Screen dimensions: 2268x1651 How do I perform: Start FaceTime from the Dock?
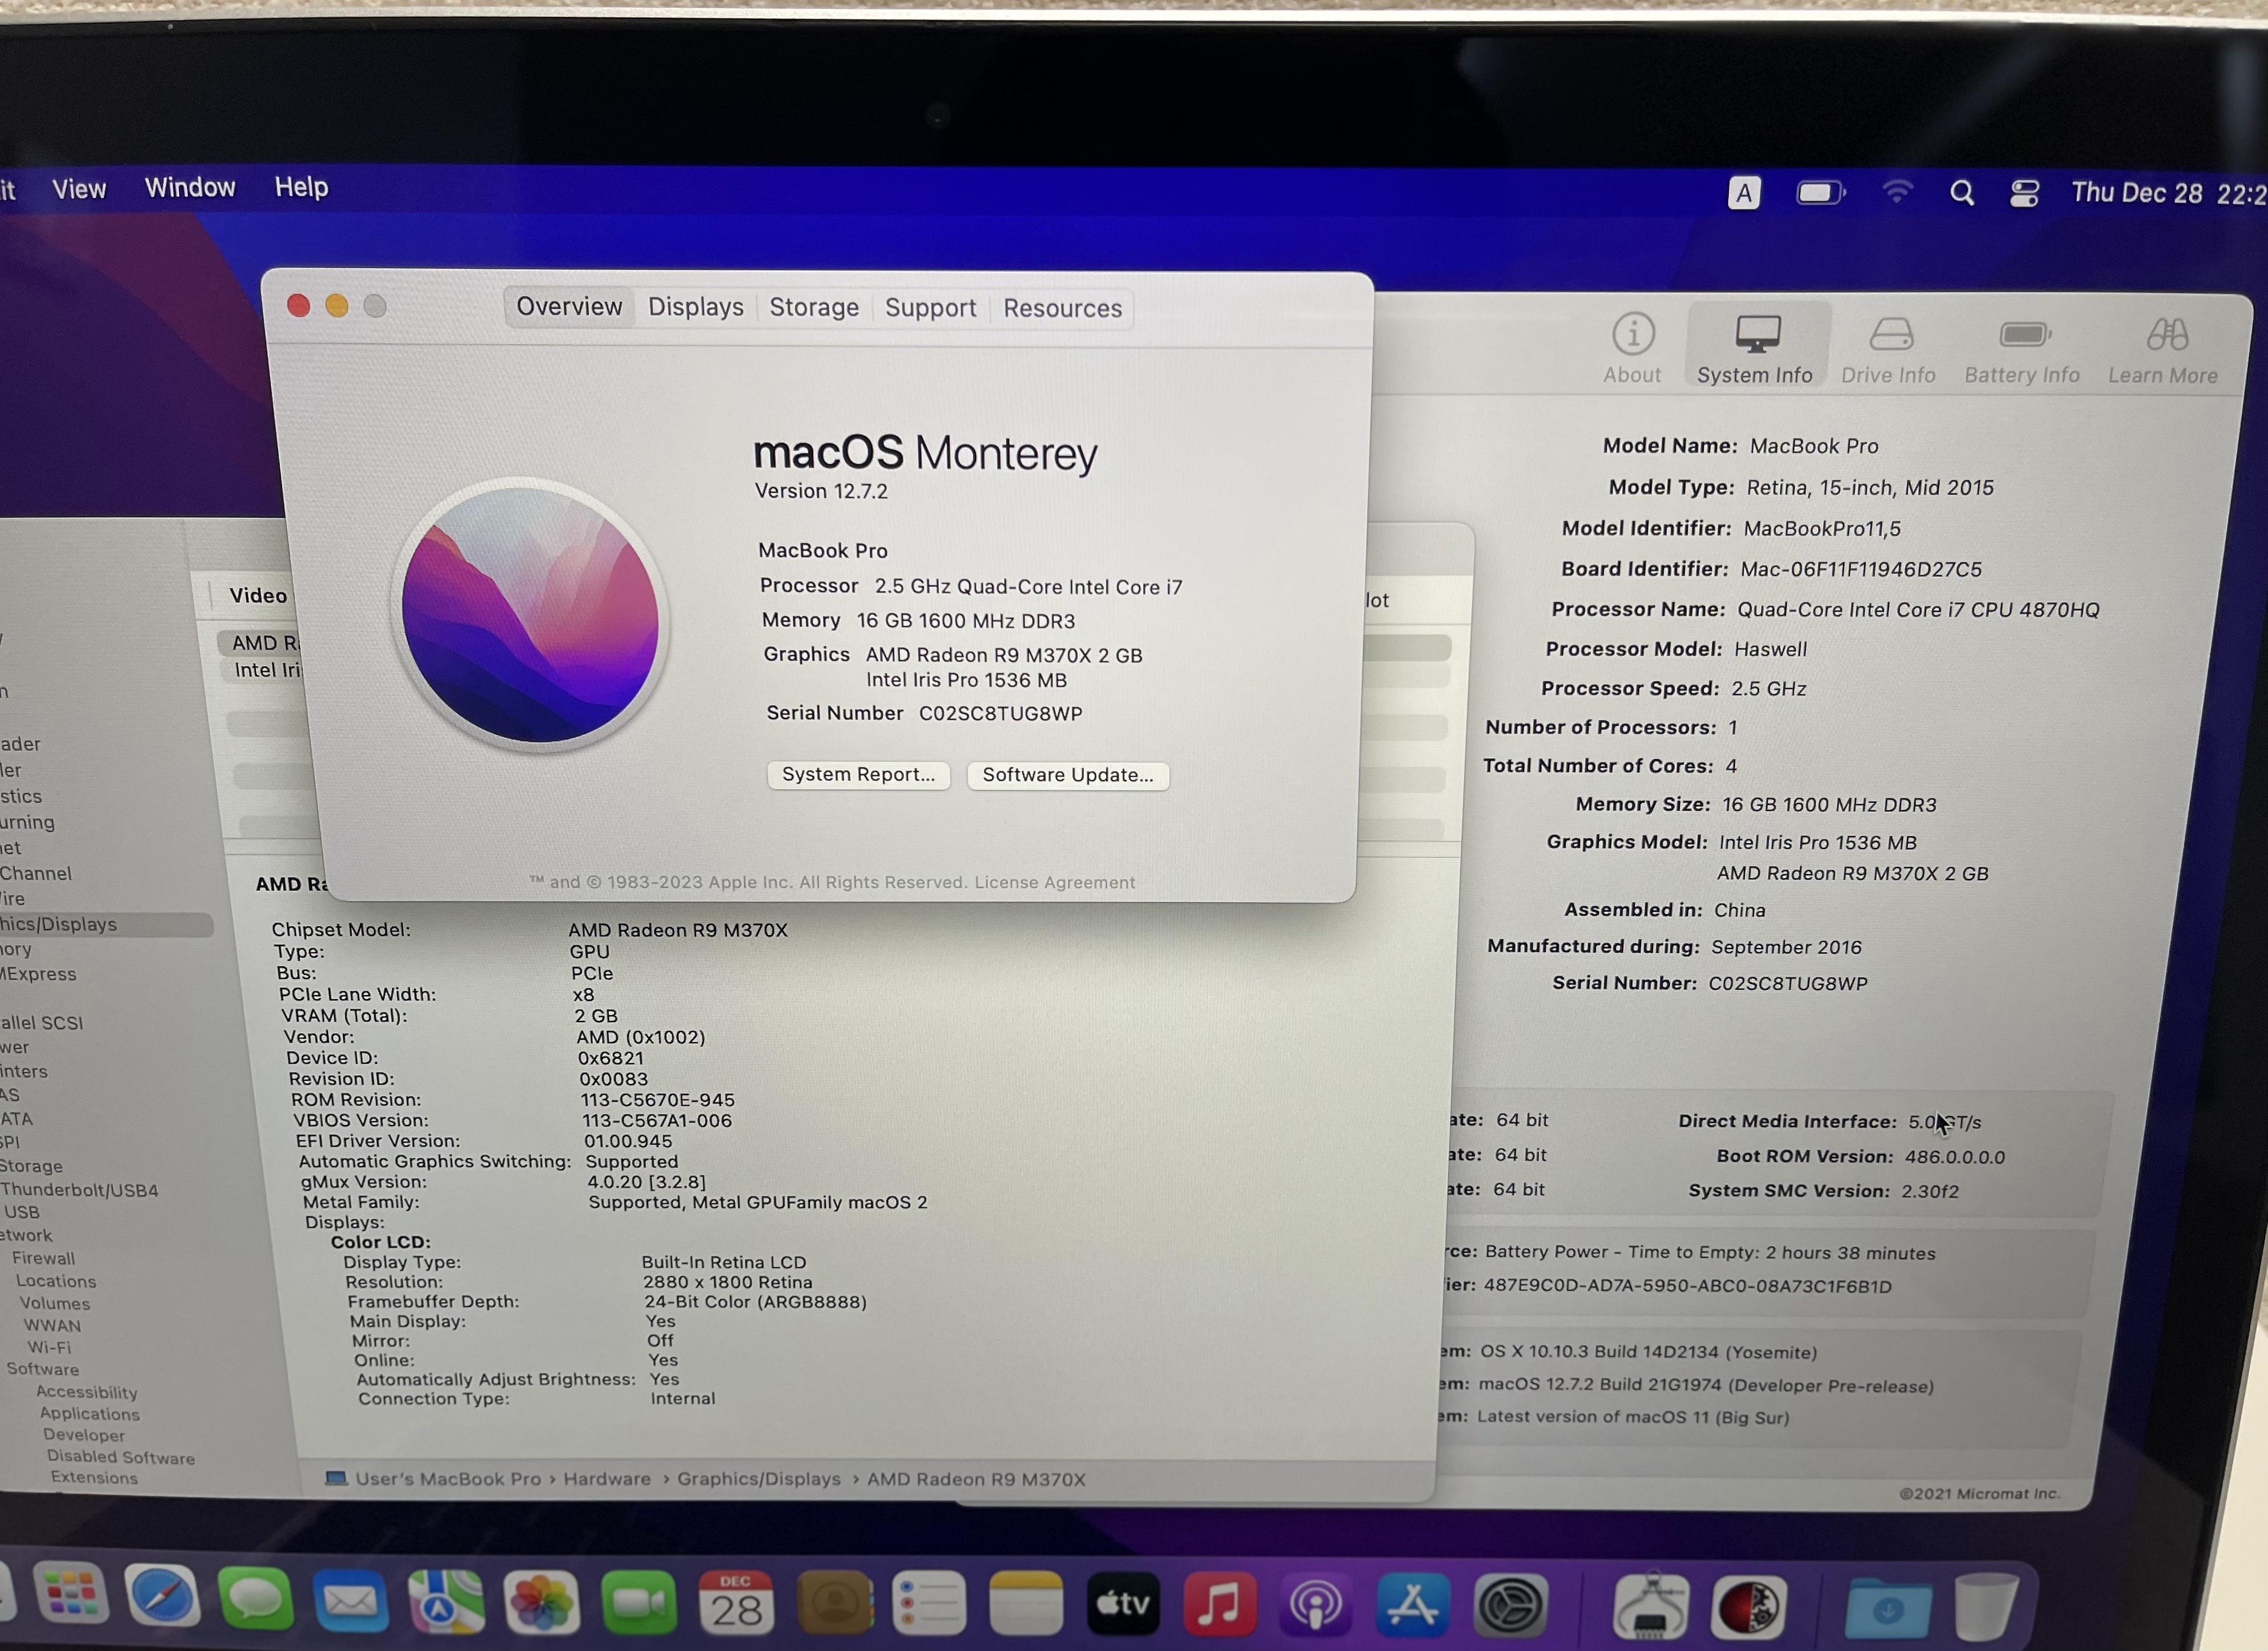pyautogui.click(x=639, y=1604)
